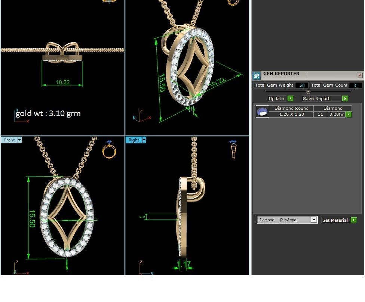Click the Front viewport label
The image size is (365, 302).
click(9, 140)
